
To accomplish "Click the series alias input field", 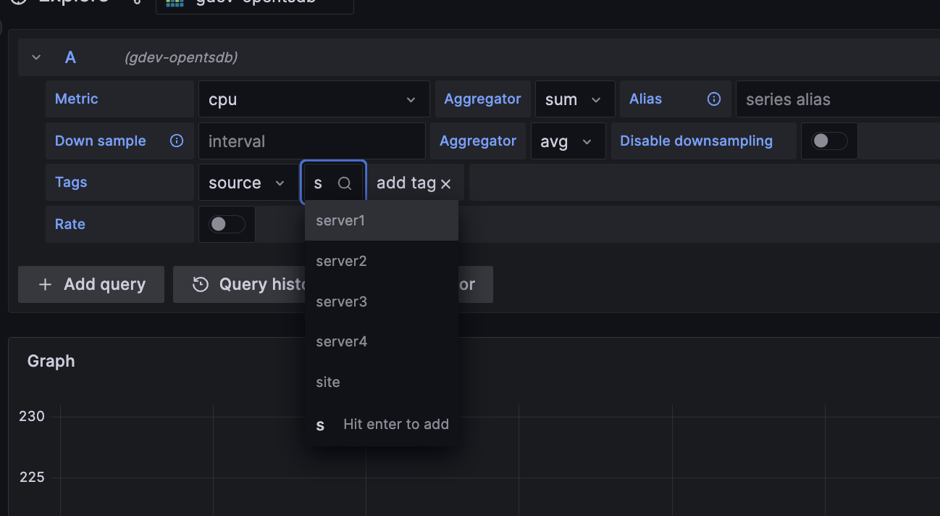I will (833, 99).
